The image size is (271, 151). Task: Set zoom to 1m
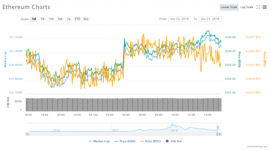(x=51, y=19)
